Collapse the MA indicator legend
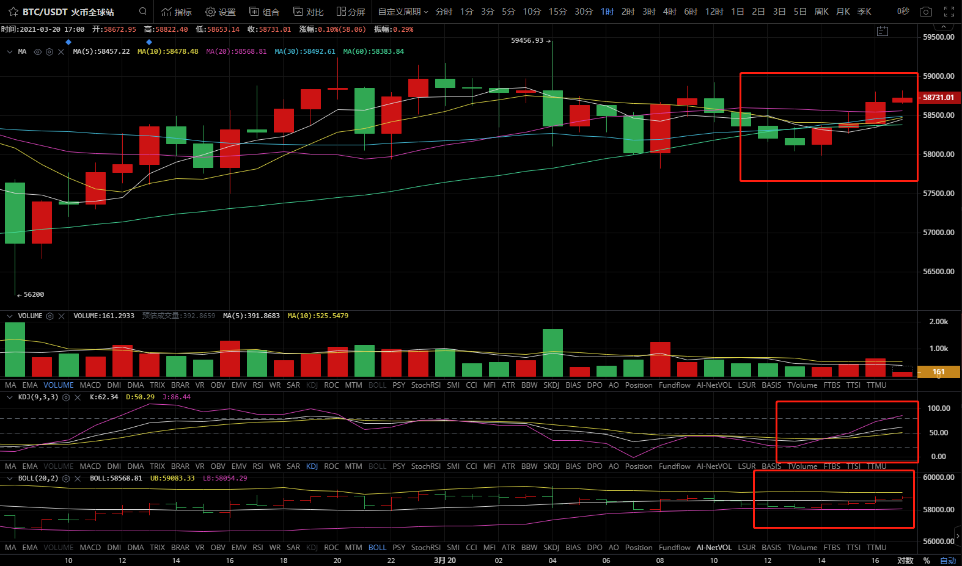The width and height of the screenshot is (962, 566). pos(10,52)
